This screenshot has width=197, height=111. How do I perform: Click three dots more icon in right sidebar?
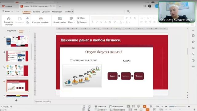[193, 67]
